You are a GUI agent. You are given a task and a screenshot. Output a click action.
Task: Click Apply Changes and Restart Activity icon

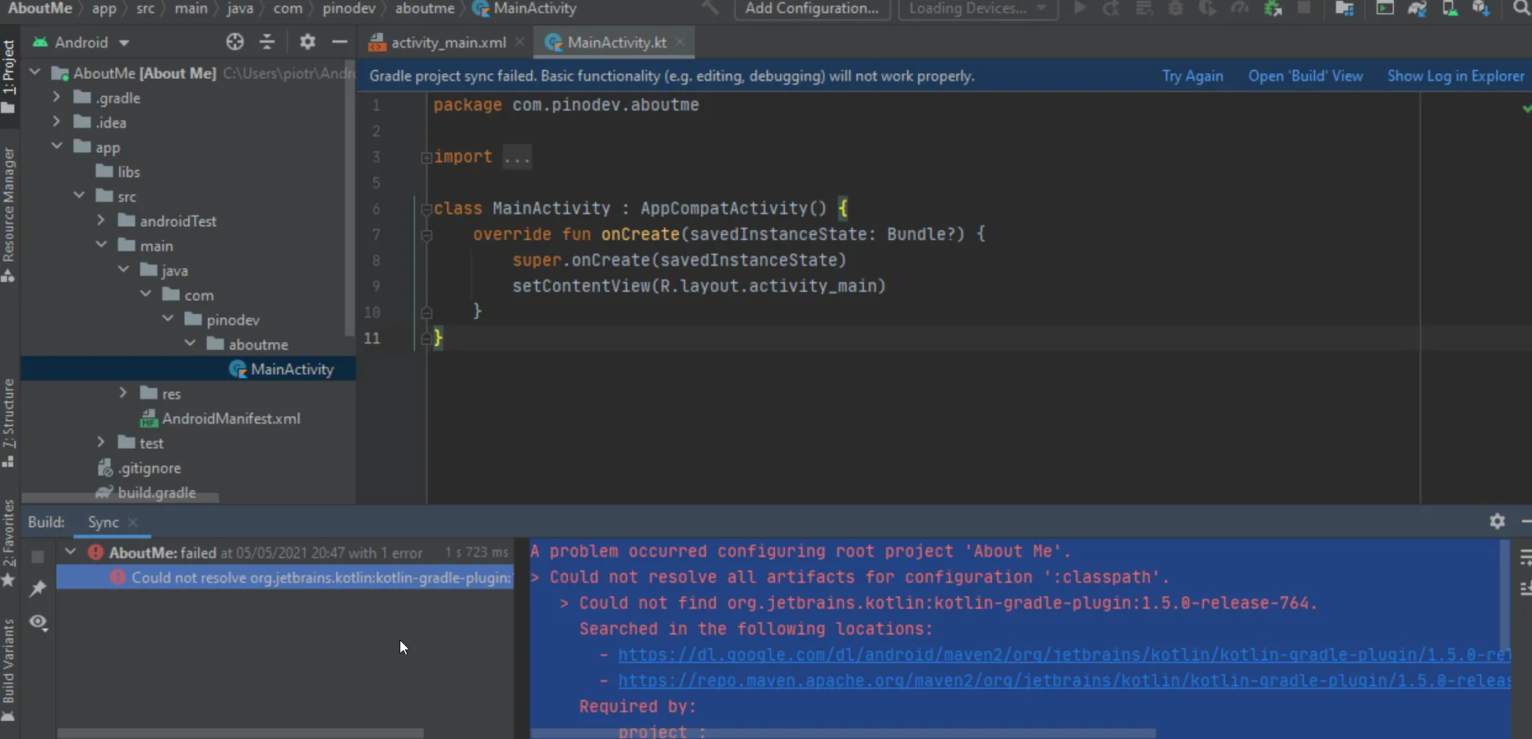click(1111, 8)
